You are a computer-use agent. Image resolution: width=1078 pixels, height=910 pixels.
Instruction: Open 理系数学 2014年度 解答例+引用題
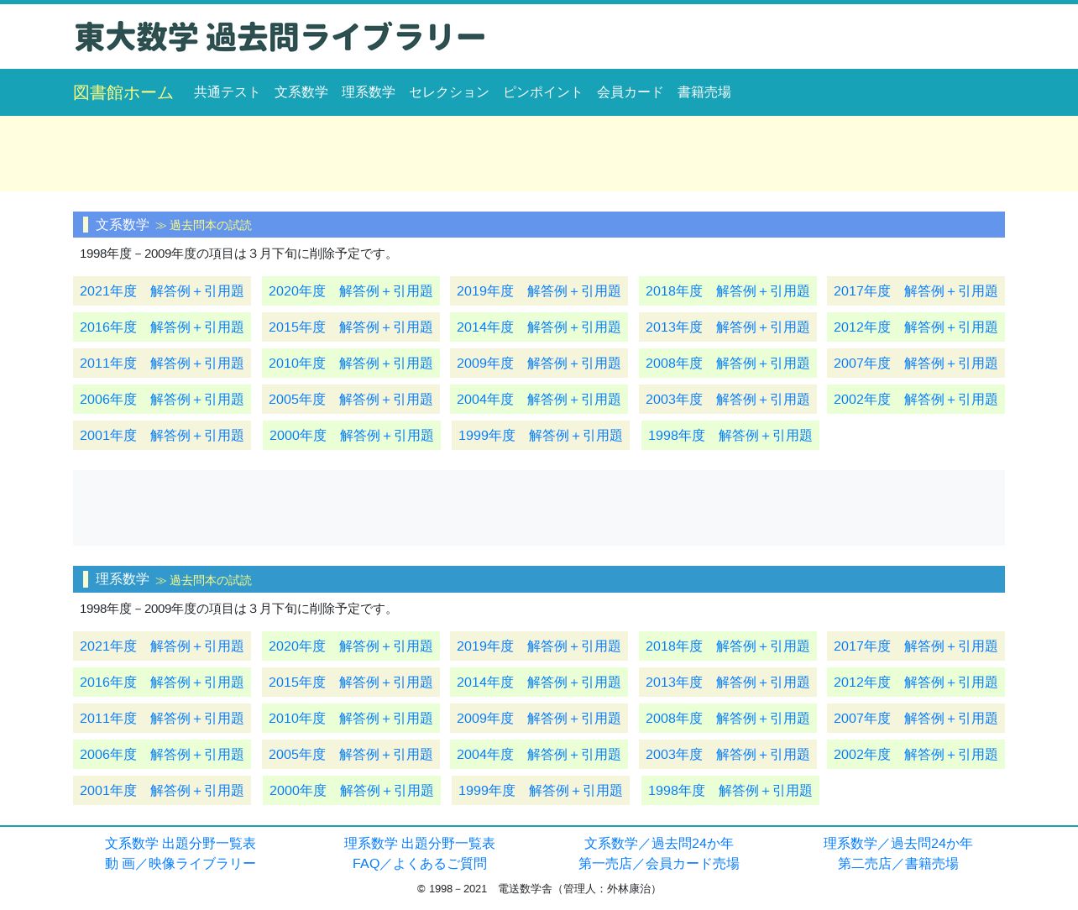click(x=539, y=682)
